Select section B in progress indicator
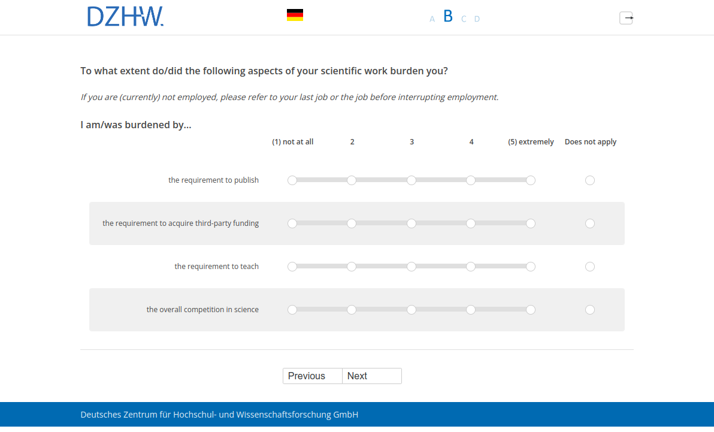This screenshot has width=714, height=432. (x=448, y=17)
